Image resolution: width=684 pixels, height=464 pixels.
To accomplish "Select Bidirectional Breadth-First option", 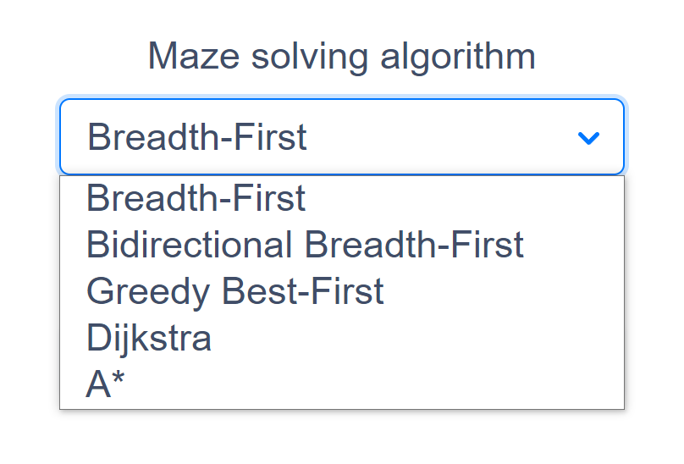I will point(305,245).
